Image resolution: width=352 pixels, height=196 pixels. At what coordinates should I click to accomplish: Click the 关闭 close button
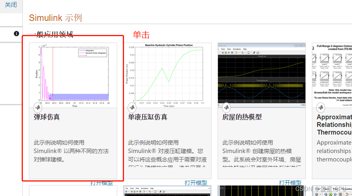click(11, 5)
